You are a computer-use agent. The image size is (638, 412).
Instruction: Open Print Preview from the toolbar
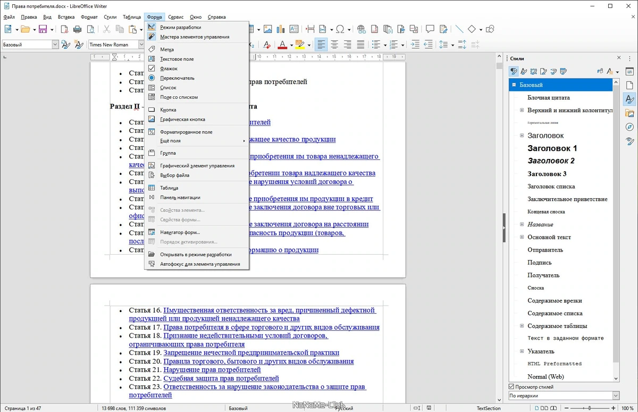pyautogui.click(x=90, y=29)
